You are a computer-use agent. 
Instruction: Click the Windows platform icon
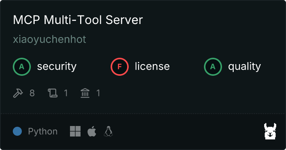(x=75, y=131)
